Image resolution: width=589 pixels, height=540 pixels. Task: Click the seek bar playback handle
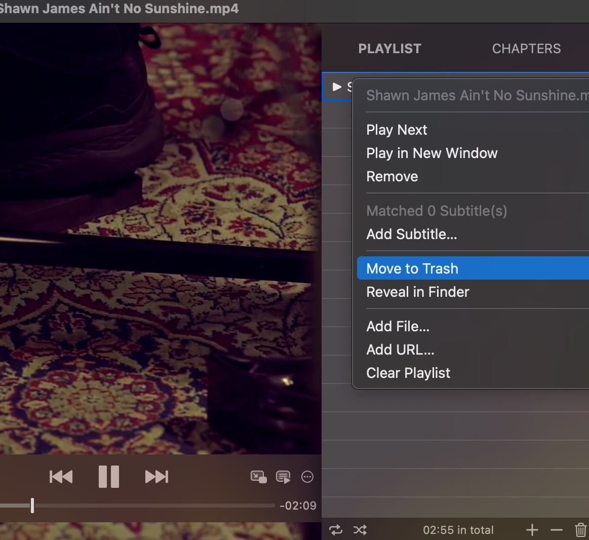(32, 506)
